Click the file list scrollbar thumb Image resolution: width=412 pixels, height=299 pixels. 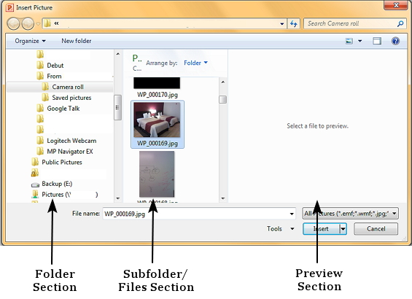223,100
